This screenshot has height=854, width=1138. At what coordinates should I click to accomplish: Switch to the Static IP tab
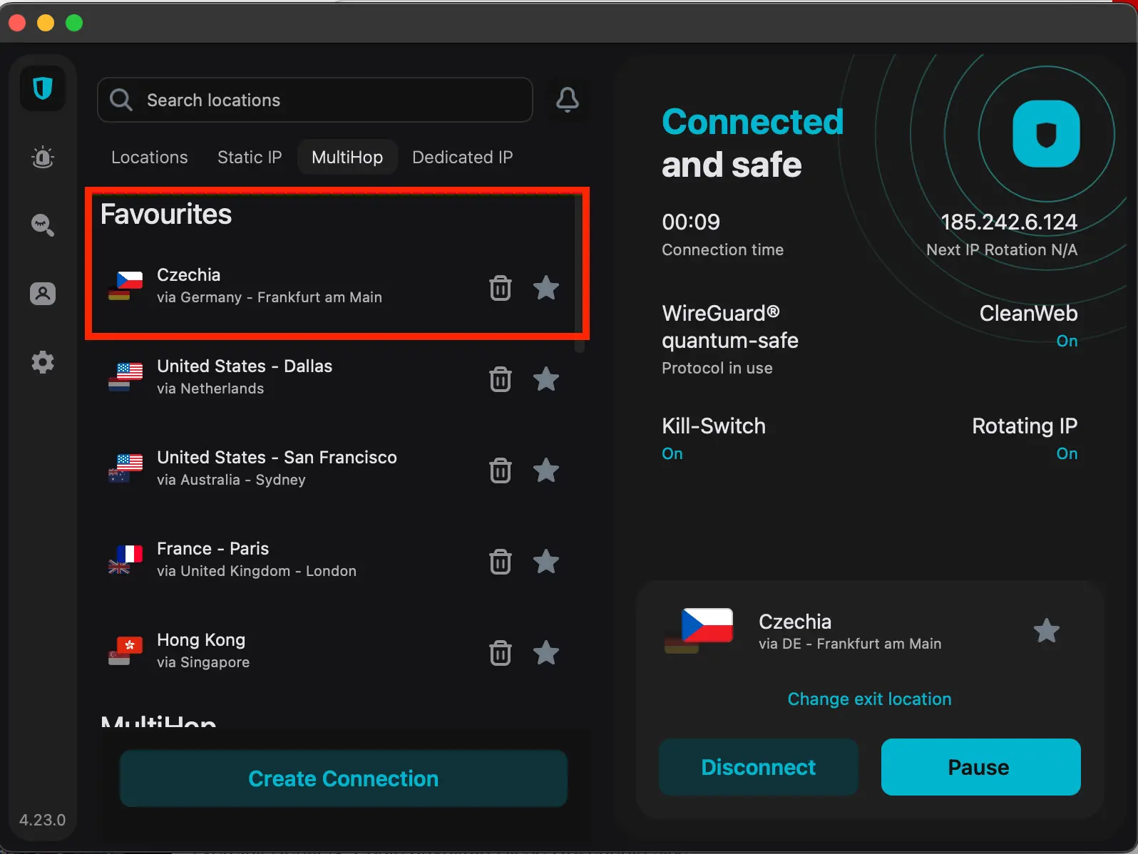click(x=250, y=157)
